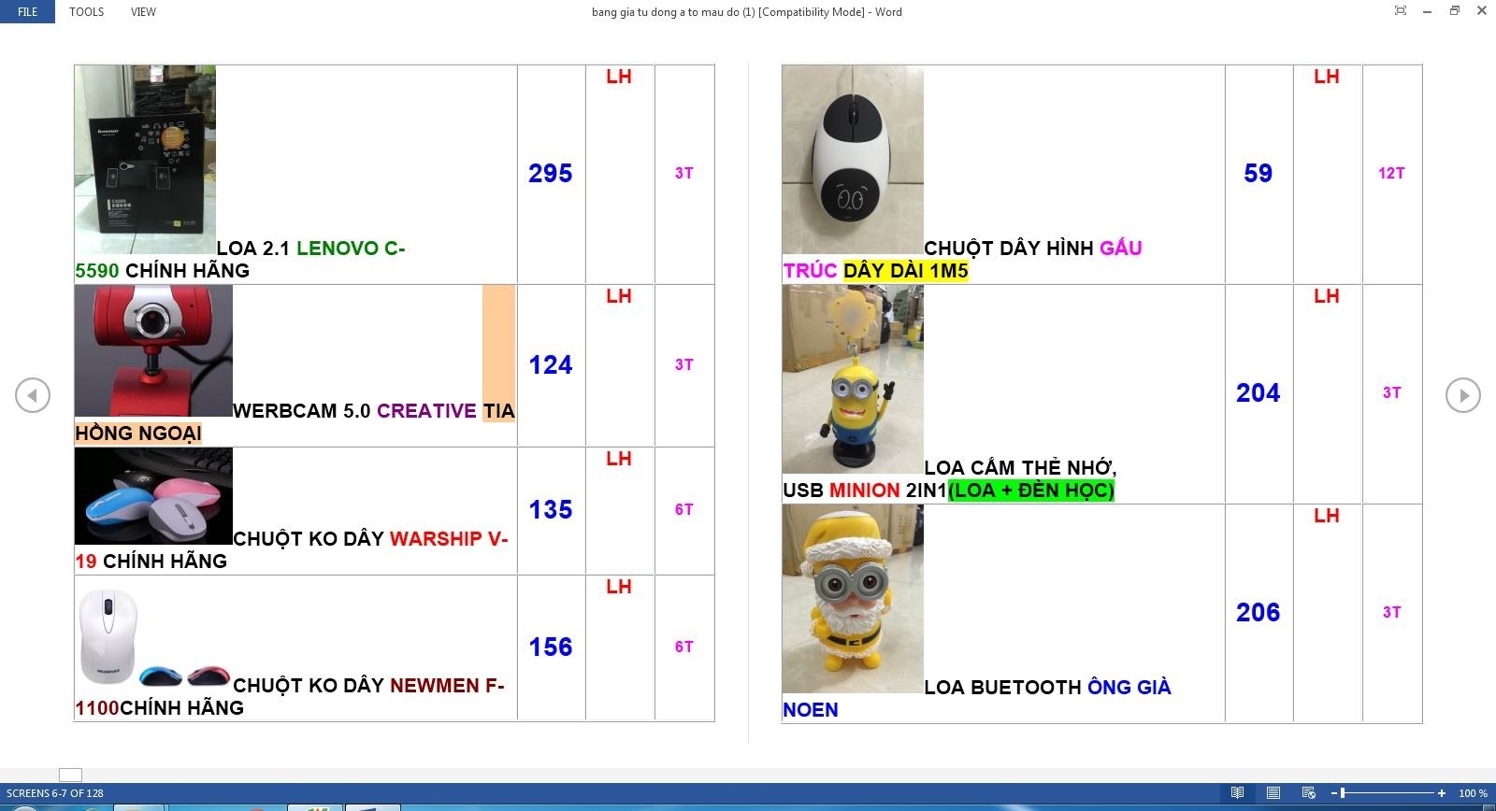
Task: Click 6T in the NEWMEN F-1100 row
Action: (x=684, y=647)
